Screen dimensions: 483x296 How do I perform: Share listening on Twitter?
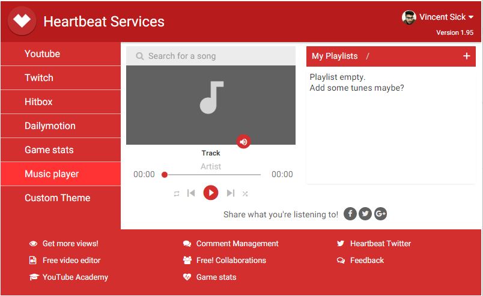tap(365, 214)
